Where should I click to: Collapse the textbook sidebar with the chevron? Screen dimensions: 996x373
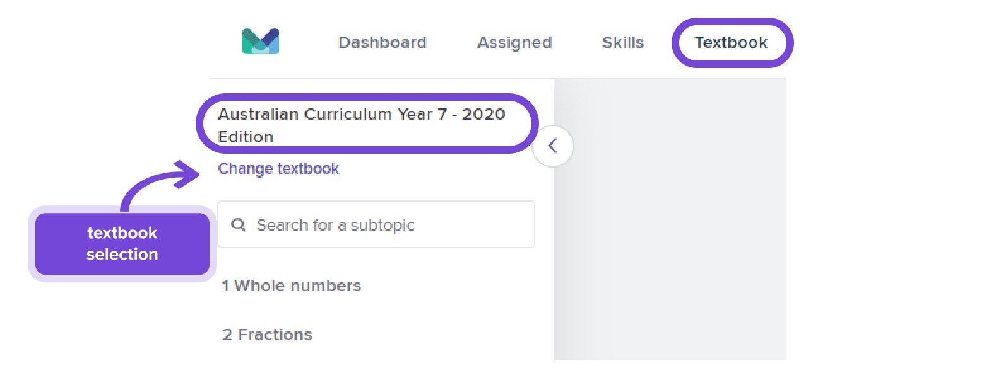click(x=553, y=146)
